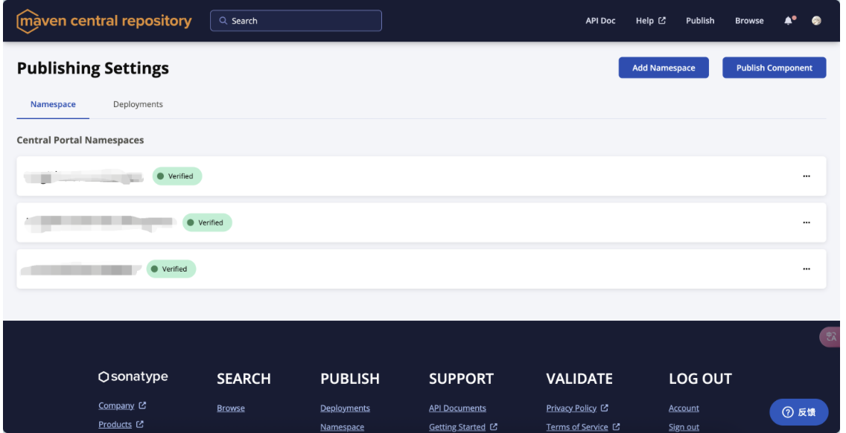Switch to the Deployments tab

coord(138,105)
